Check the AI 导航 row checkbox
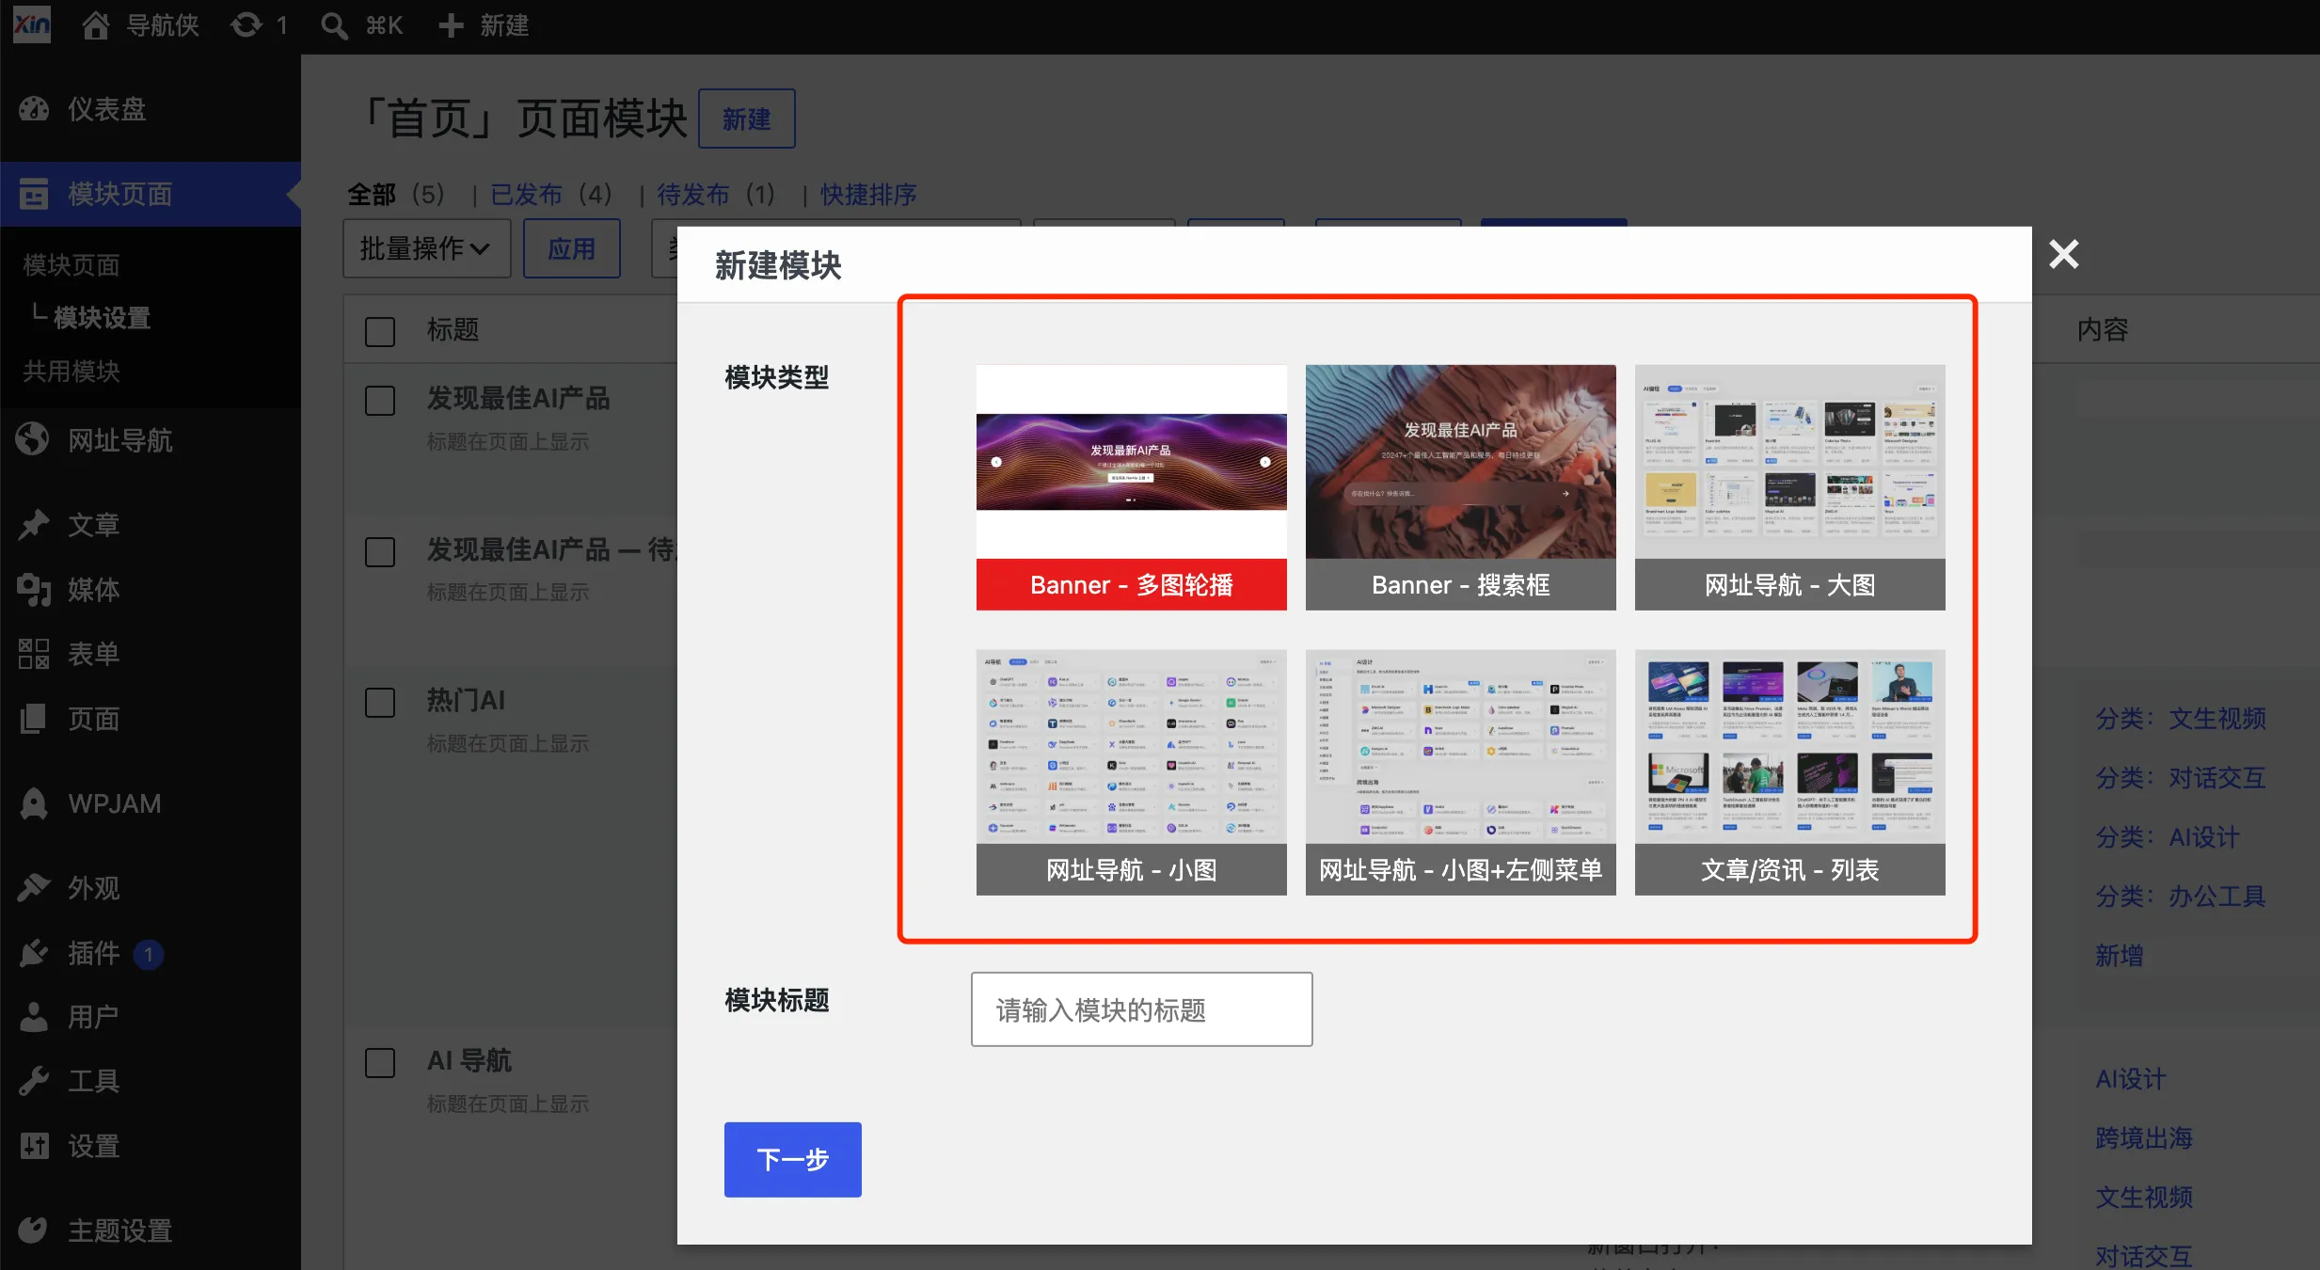Viewport: 2320px width, 1270px height. coord(380,1063)
